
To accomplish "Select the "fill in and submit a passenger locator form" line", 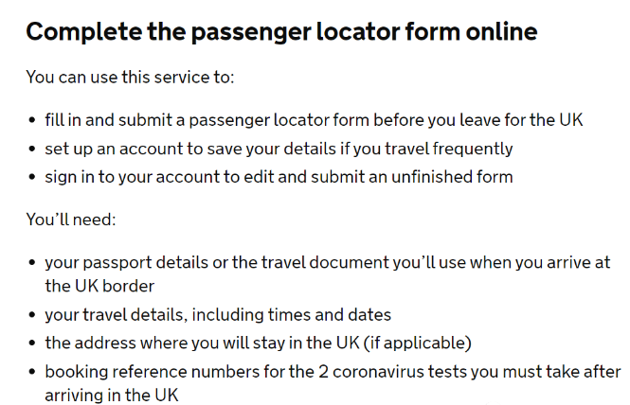I will click(314, 120).
